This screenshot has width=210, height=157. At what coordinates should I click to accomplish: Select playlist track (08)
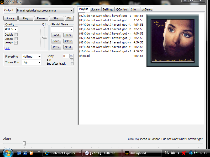point(111,42)
